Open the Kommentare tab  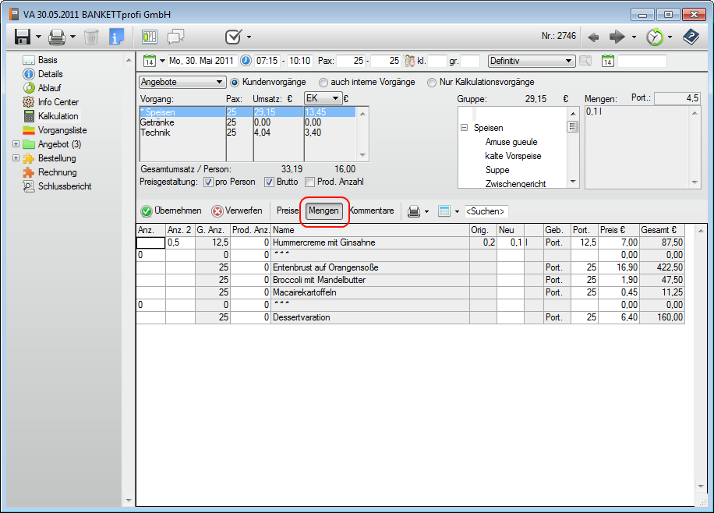[372, 211]
